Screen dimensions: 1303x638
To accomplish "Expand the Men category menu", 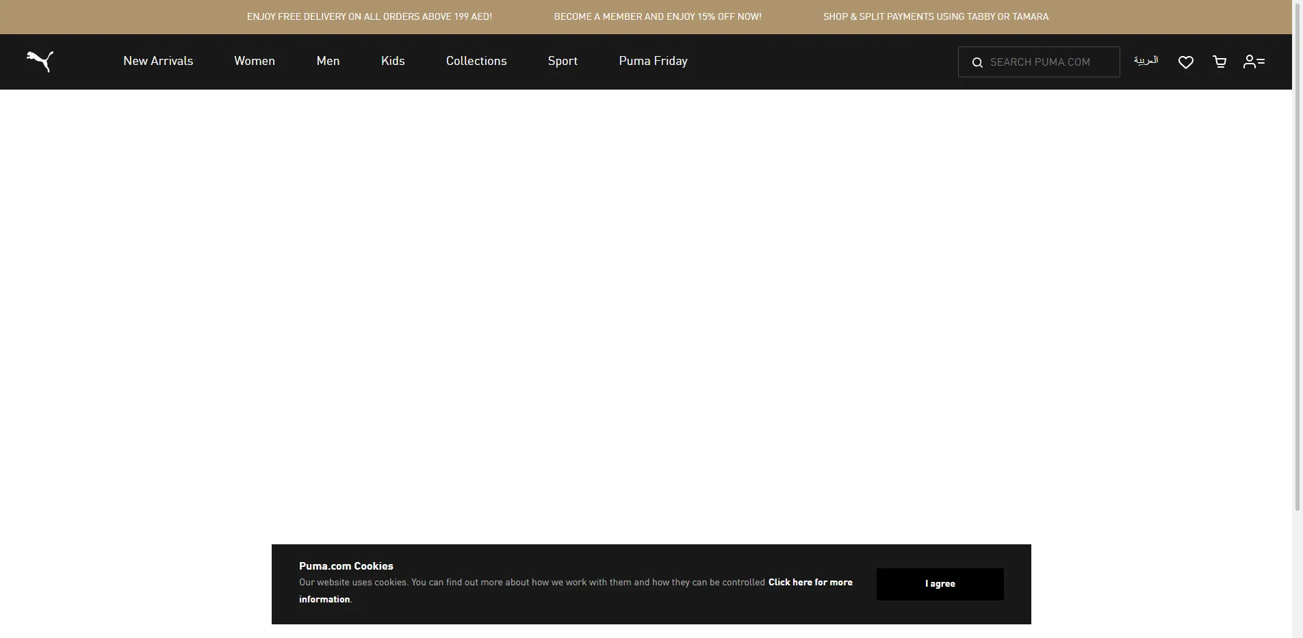I will point(328,61).
